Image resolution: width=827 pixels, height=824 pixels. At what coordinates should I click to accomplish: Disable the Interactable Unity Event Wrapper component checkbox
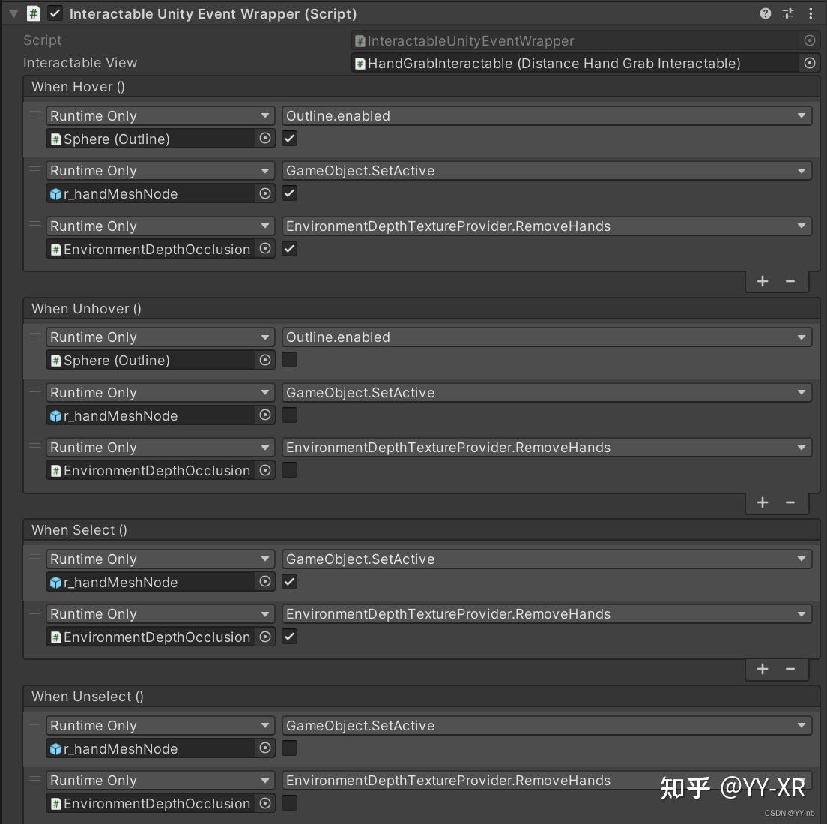click(54, 13)
